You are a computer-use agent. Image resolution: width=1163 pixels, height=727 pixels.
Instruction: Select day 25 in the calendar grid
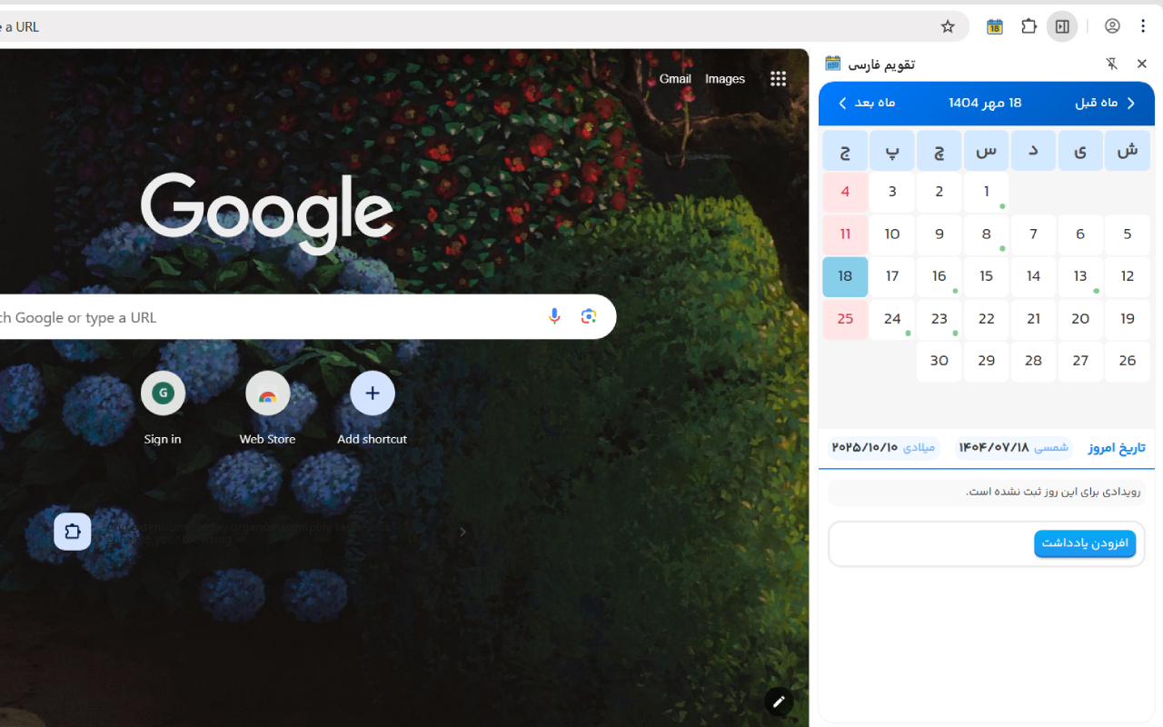coord(844,319)
